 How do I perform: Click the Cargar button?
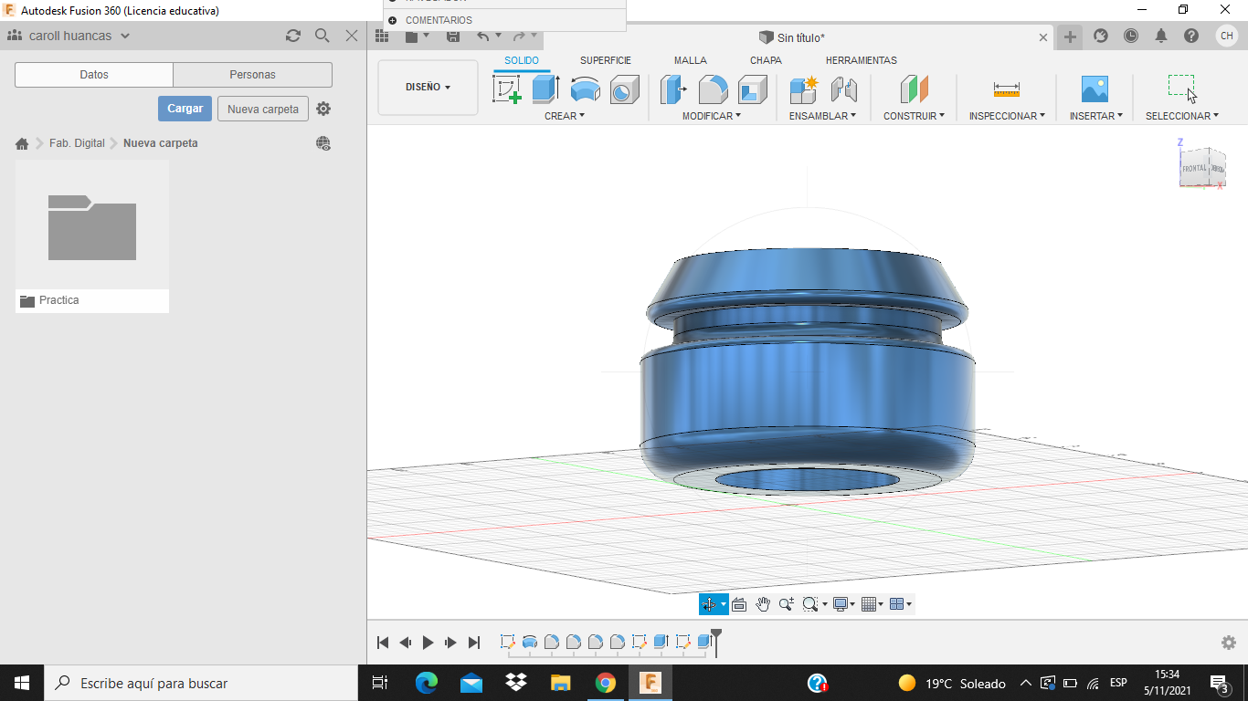tap(185, 109)
